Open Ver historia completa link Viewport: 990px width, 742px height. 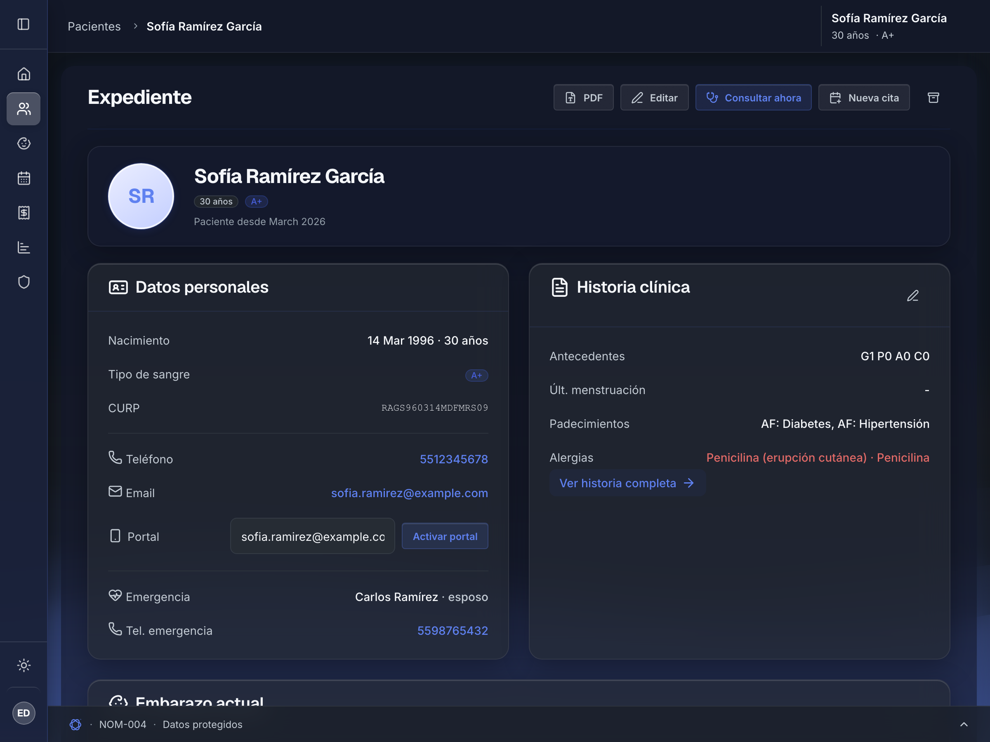[627, 483]
